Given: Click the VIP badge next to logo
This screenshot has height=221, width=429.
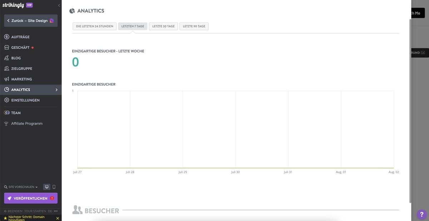Looking at the screenshot, I should click(x=29, y=5).
